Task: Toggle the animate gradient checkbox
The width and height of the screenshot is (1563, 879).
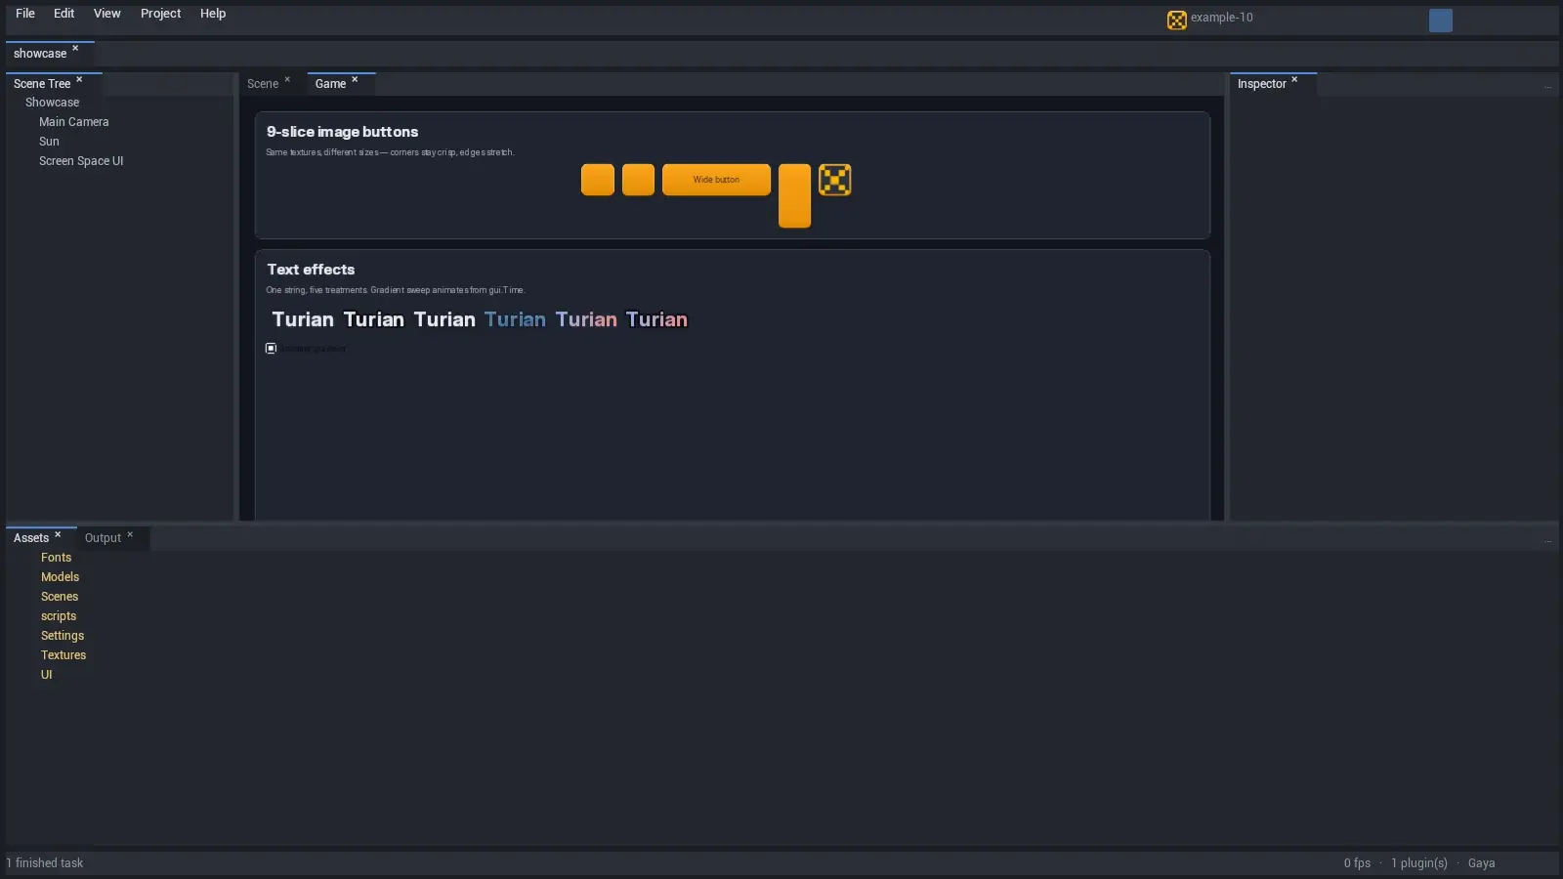Action: (272, 349)
